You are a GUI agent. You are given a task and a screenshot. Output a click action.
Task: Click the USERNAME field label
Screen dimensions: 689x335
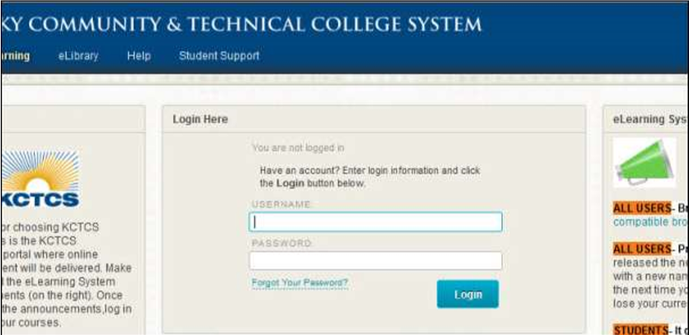(x=282, y=204)
